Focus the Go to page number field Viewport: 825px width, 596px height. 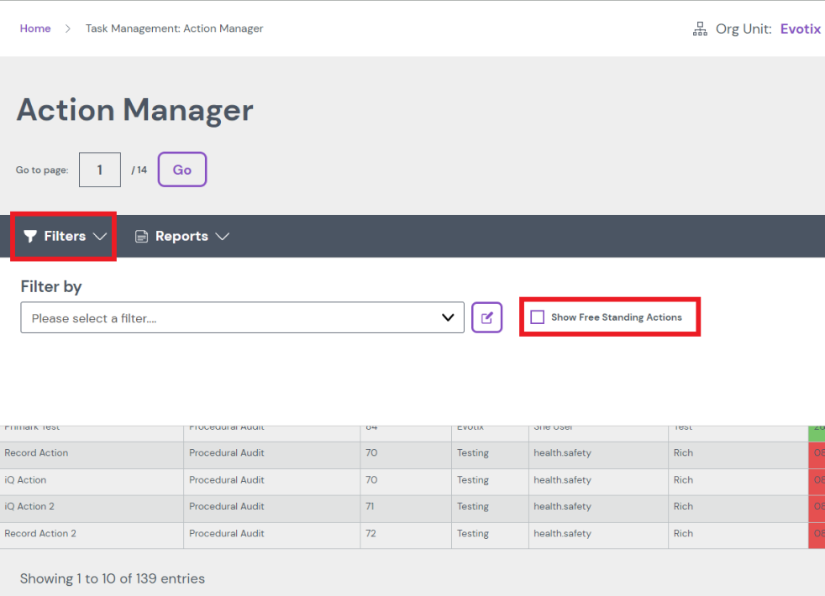(x=100, y=170)
